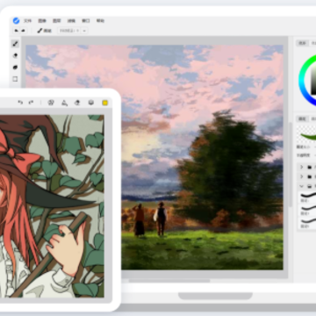Open the 图像 (Image) menu
Image resolution: width=316 pixels, height=316 pixels.
tap(42, 21)
